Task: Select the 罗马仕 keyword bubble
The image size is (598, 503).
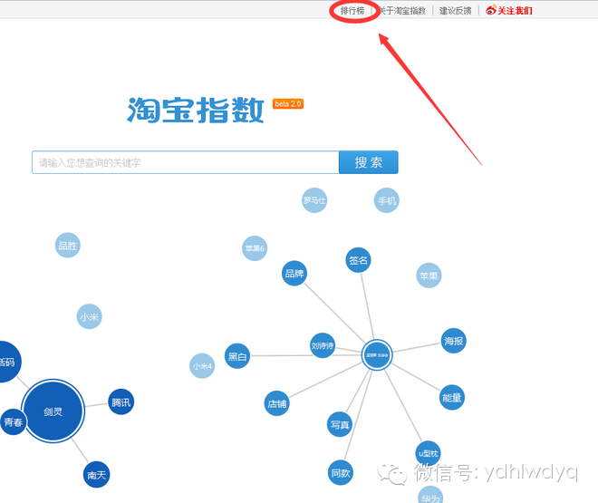Action: coord(314,200)
